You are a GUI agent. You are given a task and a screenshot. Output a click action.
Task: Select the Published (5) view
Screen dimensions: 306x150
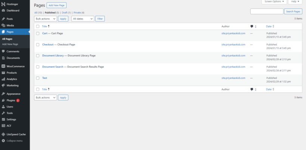(x=52, y=13)
